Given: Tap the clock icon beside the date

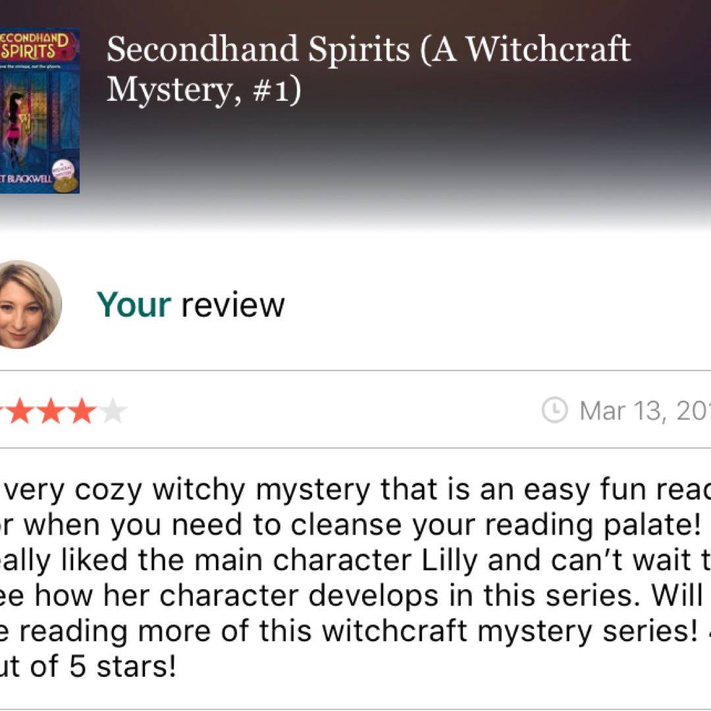Looking at the screenshot, I should (x=554, y=410).
